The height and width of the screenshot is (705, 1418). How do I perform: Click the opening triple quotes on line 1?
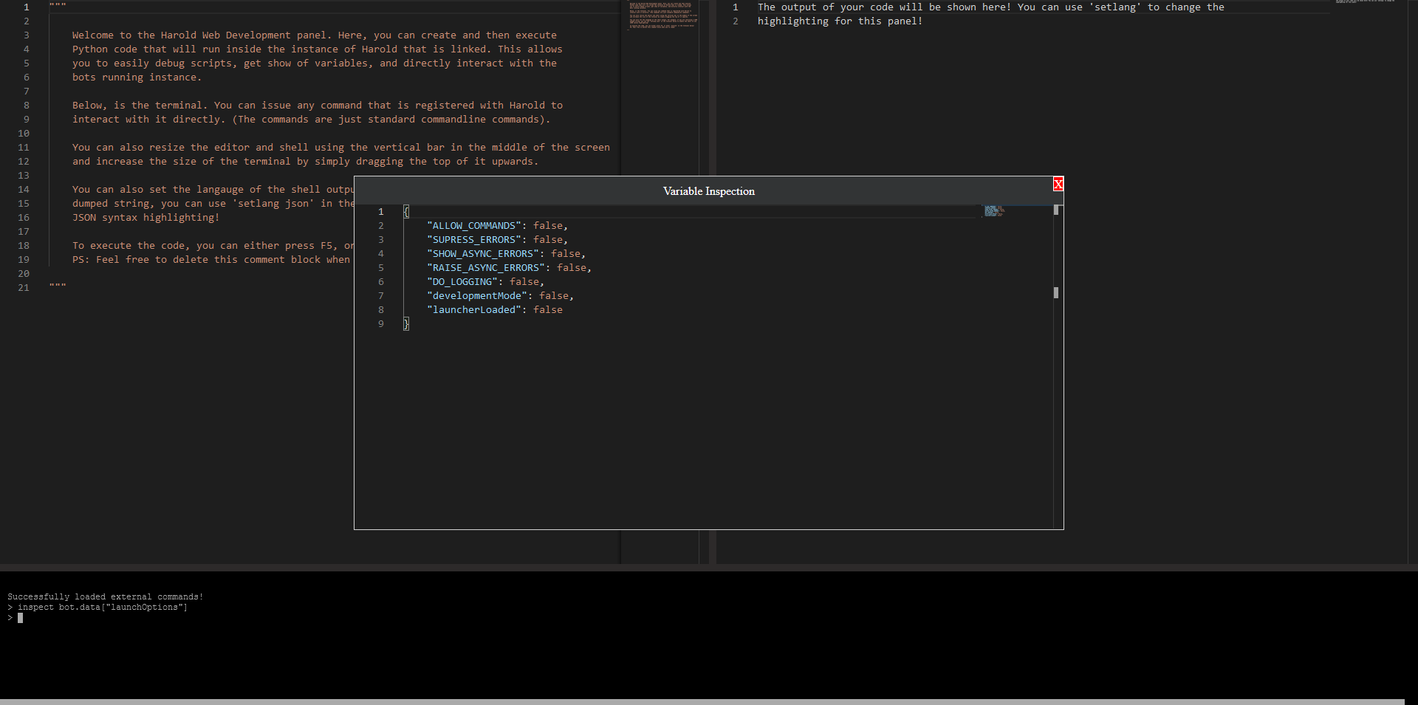coord(58,6)
